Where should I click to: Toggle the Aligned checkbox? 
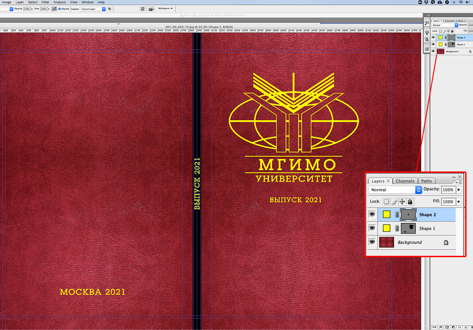point(60,9)
